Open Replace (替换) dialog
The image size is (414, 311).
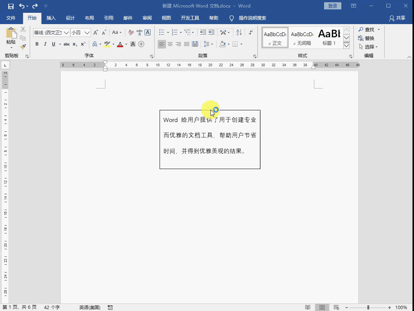[366, 38]
